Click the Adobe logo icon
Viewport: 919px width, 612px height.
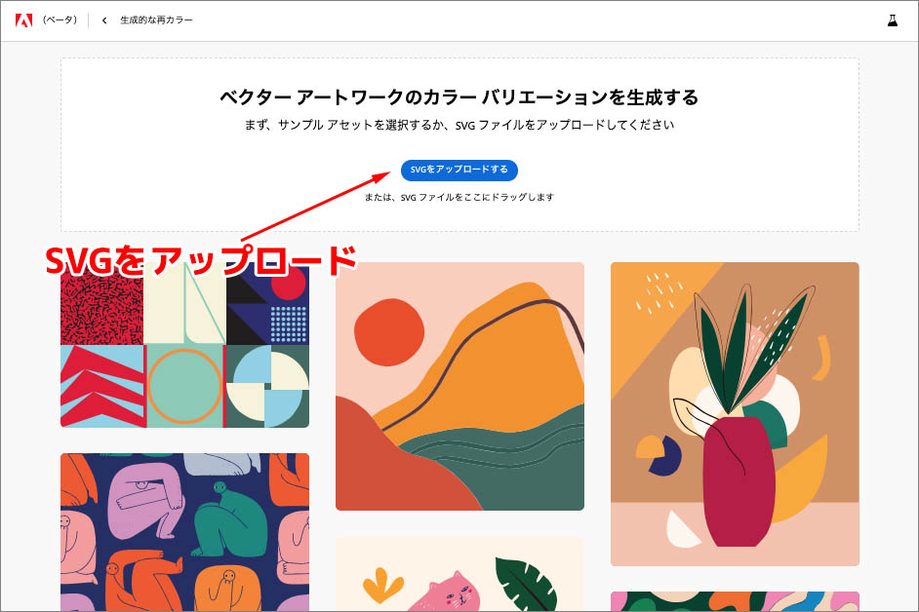pyautogui.click(x=23, y=20)
